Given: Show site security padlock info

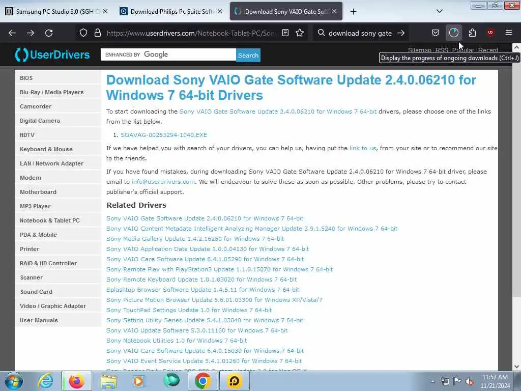Looking at the screenshot, I should 97,33.
